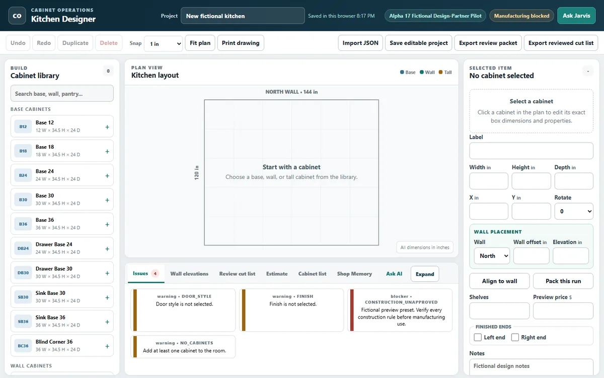Click the Project name input field
Image resolution: width=604 pixels, height=378 pixels.
[243, 16]
